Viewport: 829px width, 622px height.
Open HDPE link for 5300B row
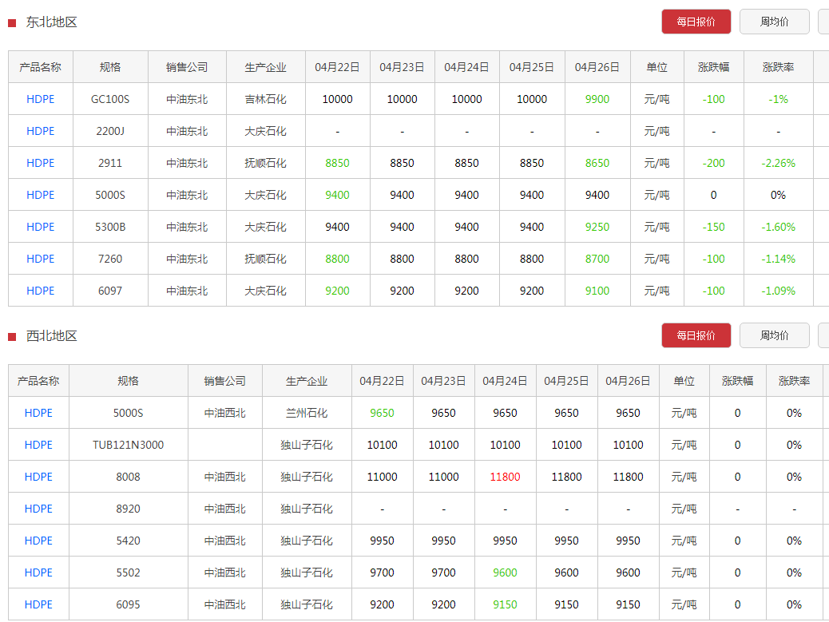click(40, 228)
